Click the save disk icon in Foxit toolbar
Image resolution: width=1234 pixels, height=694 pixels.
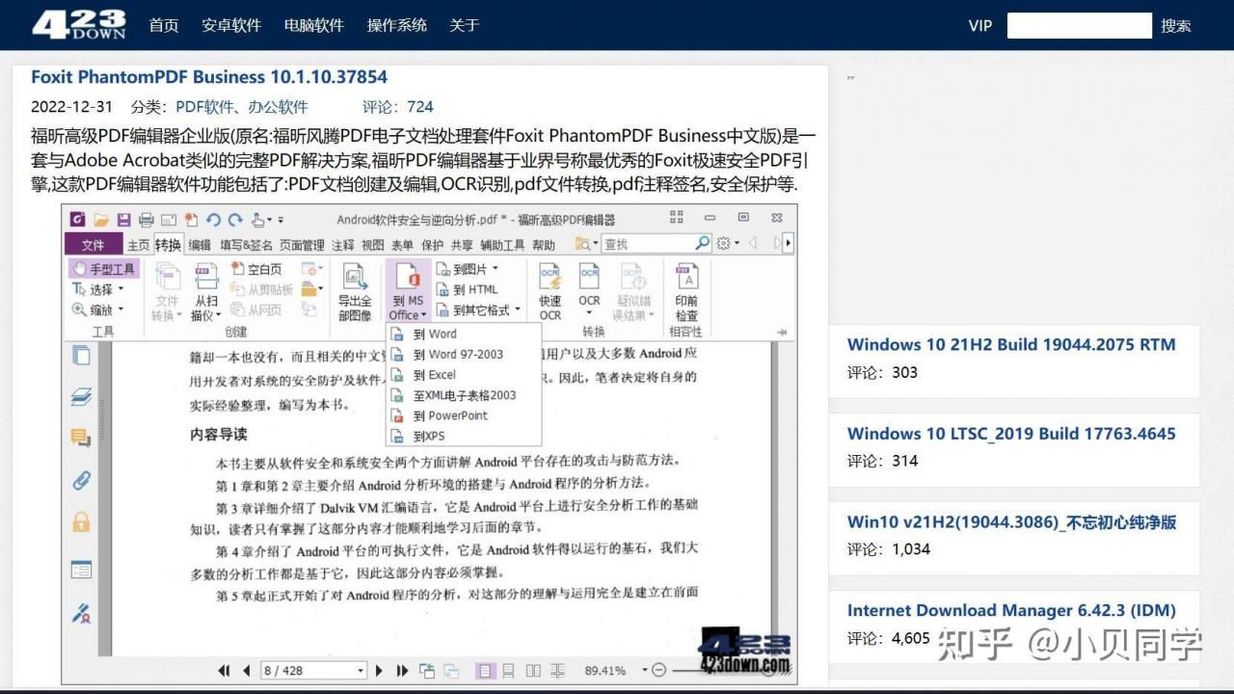(123, 220)
